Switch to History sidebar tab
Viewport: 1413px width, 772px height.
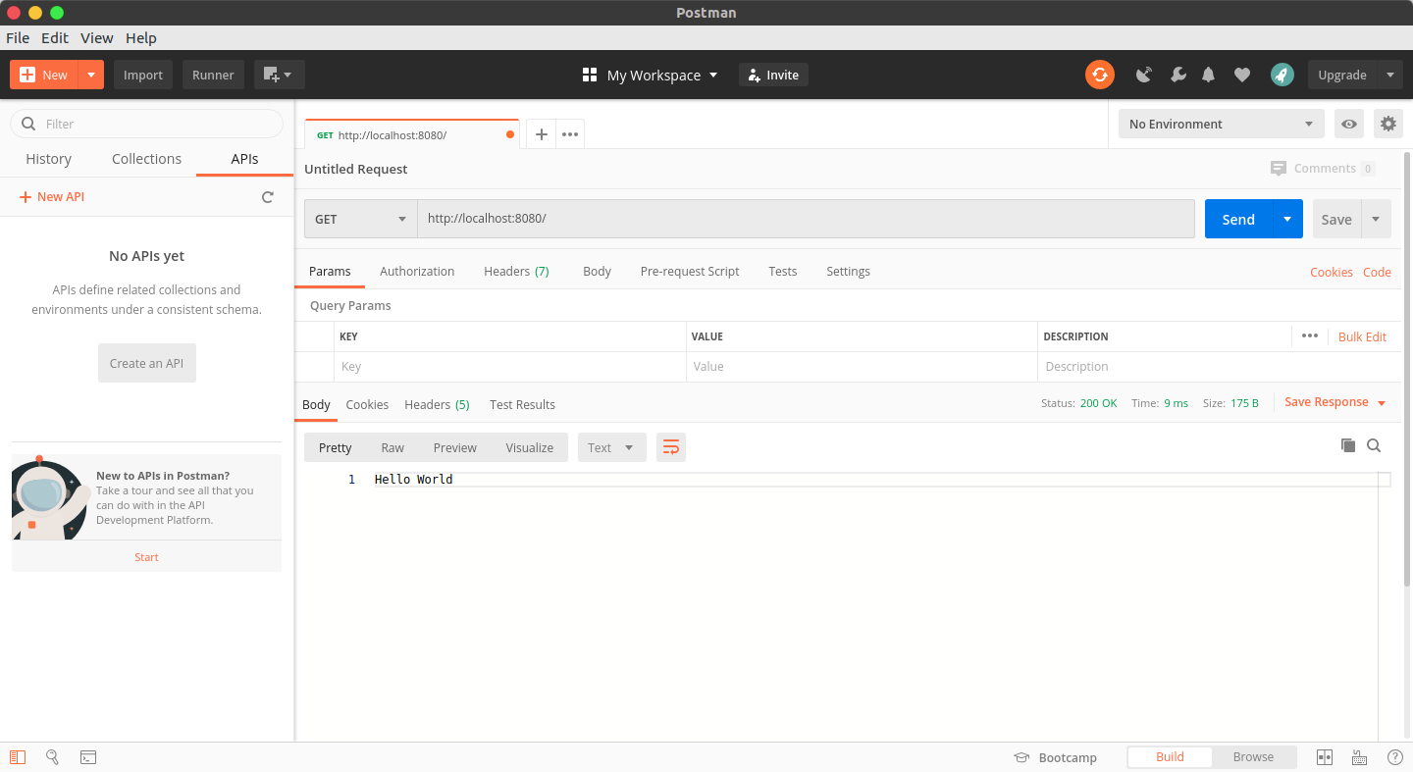[48, 159]
